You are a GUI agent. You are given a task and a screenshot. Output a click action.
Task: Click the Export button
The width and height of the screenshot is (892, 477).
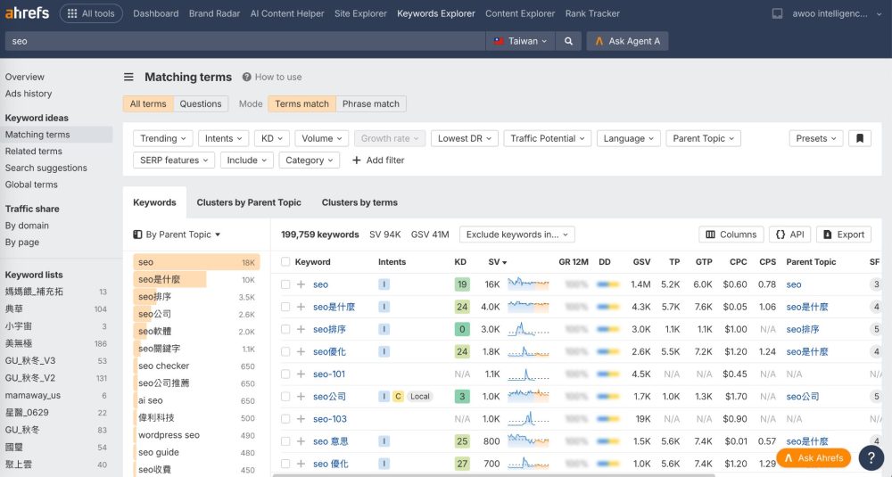(844, 234)
